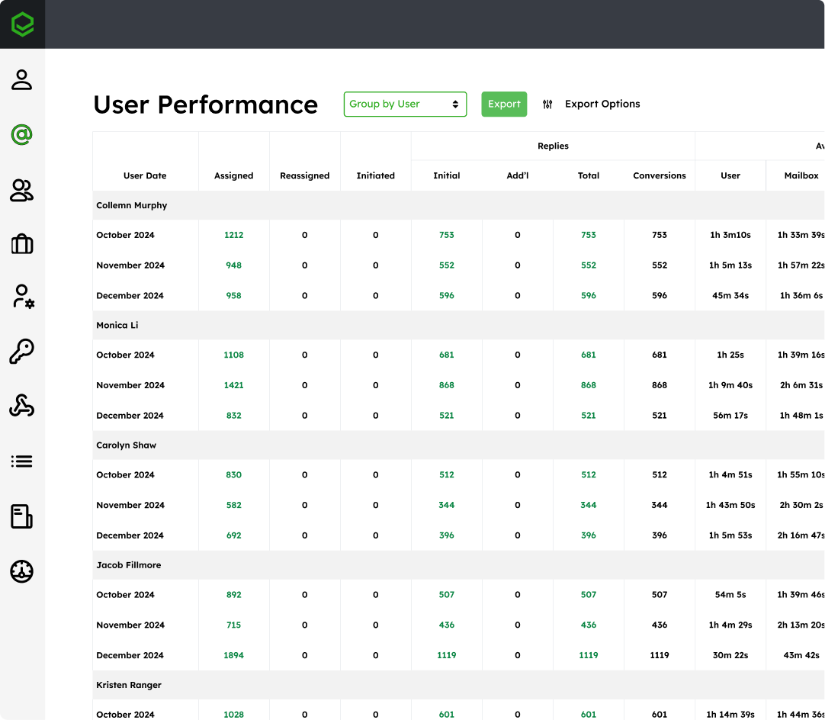Image resolution: width=825 pixels, height=720 pixels.
Task: Click user average time 54m 5s
Action: click(730, 595)
